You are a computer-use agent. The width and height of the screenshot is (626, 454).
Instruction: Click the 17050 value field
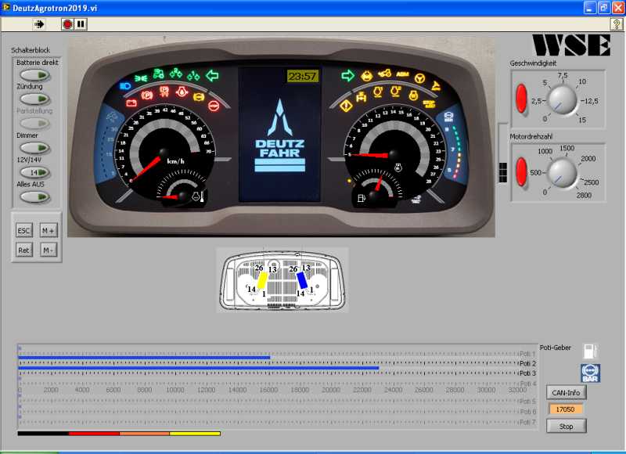(565, 409)
